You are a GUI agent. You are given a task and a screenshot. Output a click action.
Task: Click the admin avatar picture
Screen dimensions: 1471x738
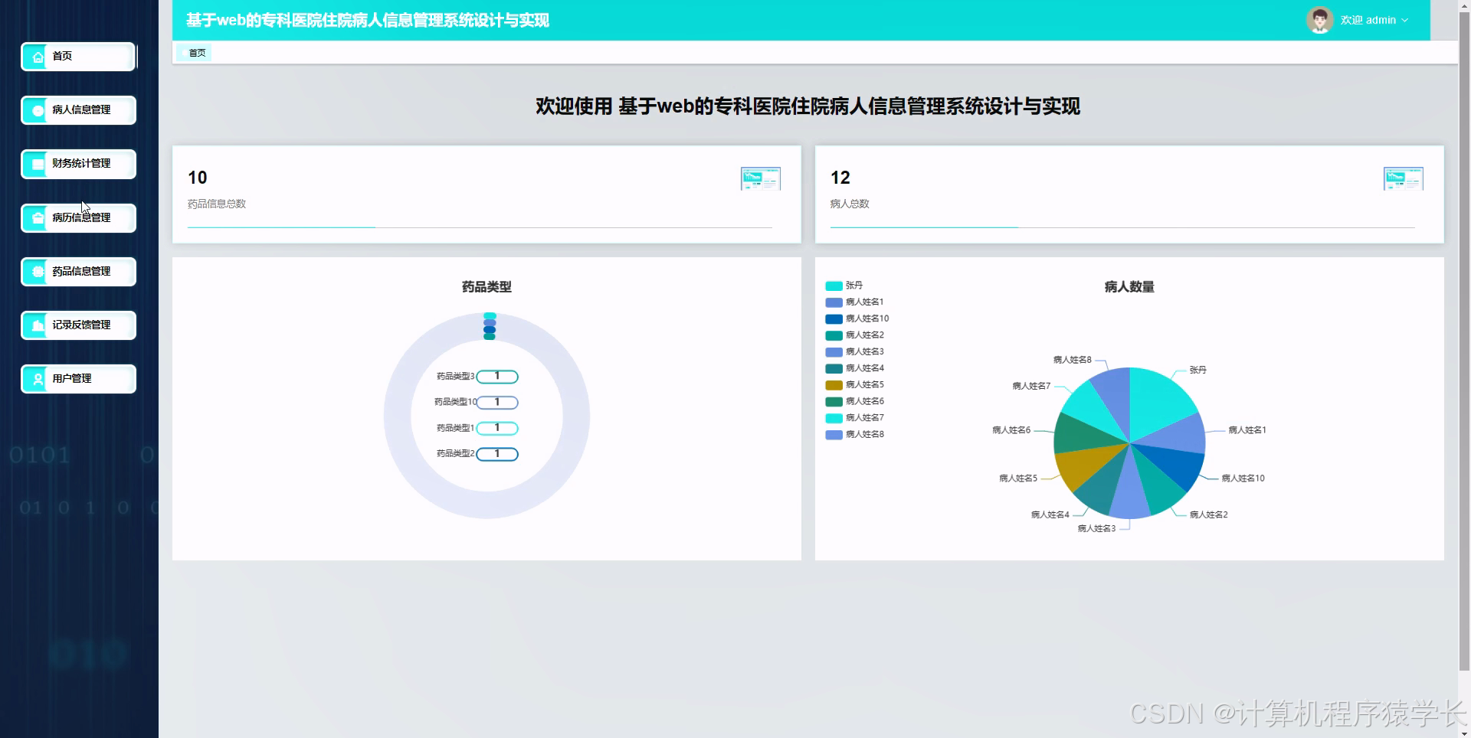[x=1319, y=20]
